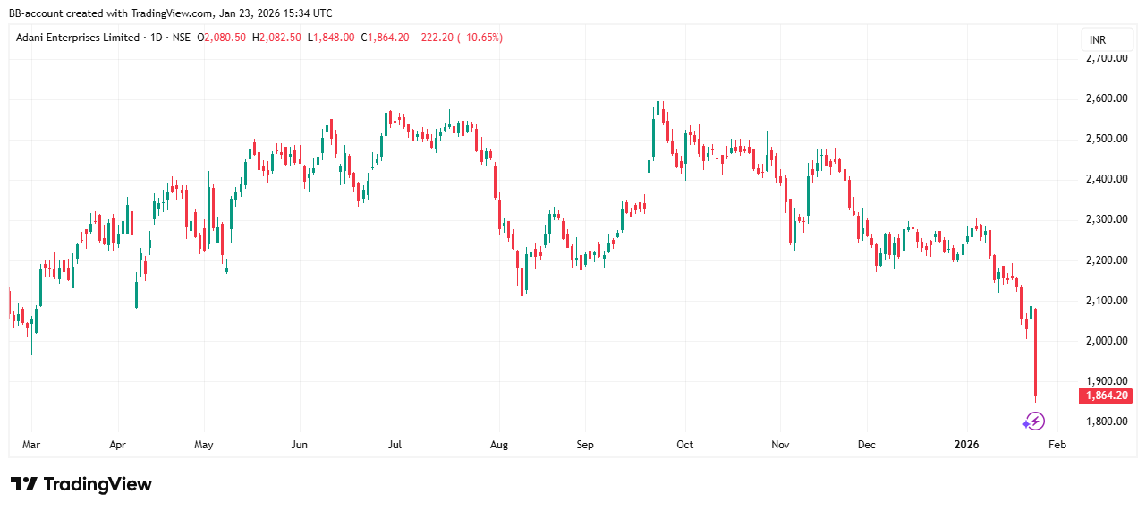The height and width of the screenshot is (511, 1146).
Task: Click the red 1,864.20 current price label
Action: tap(1108, 396)
